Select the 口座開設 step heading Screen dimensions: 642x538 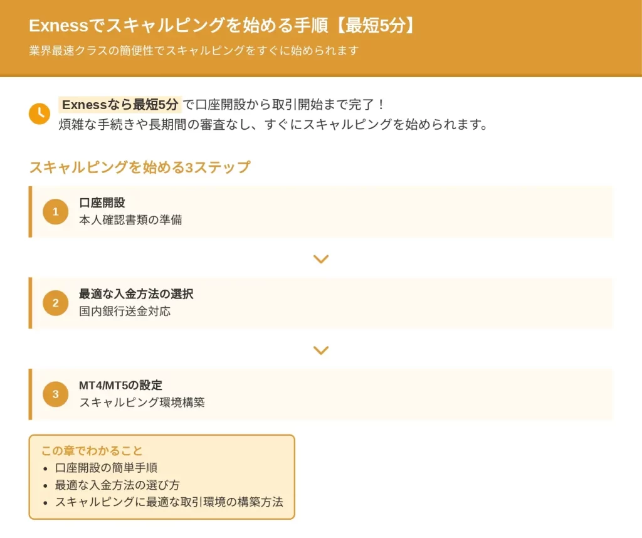point(102,203)
